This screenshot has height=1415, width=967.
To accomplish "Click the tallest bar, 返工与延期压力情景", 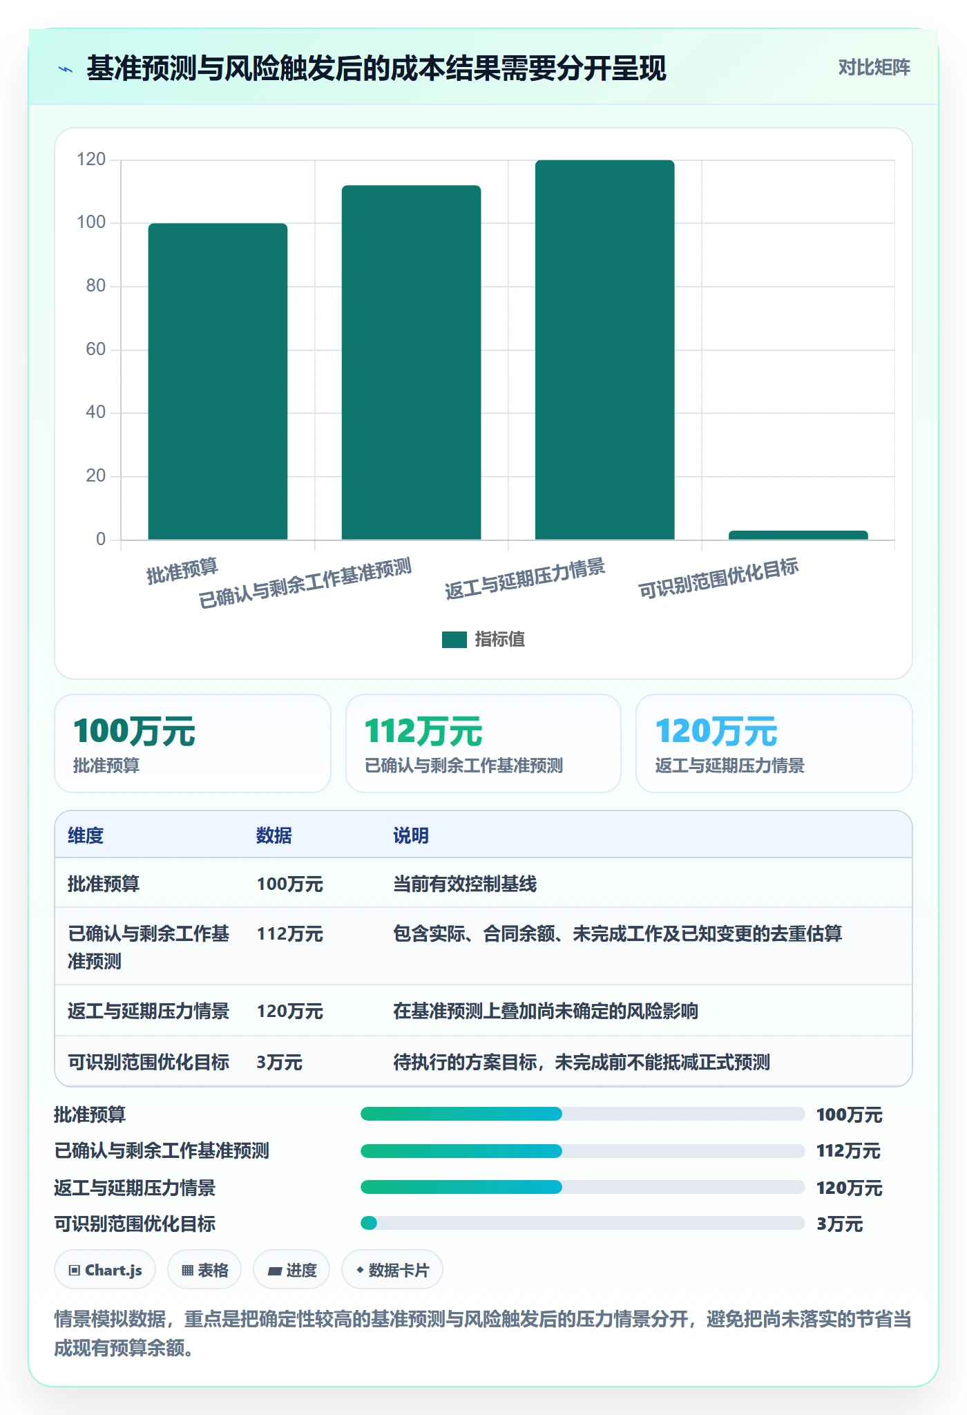I will [604, 350].
